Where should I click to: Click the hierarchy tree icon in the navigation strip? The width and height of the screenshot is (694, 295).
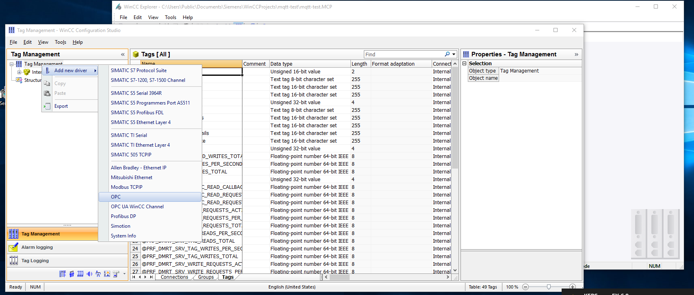[x=98, y=274]
